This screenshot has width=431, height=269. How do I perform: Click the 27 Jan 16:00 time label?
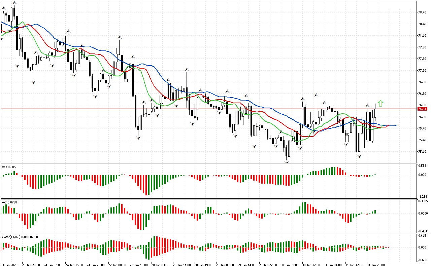pos(138,265)
